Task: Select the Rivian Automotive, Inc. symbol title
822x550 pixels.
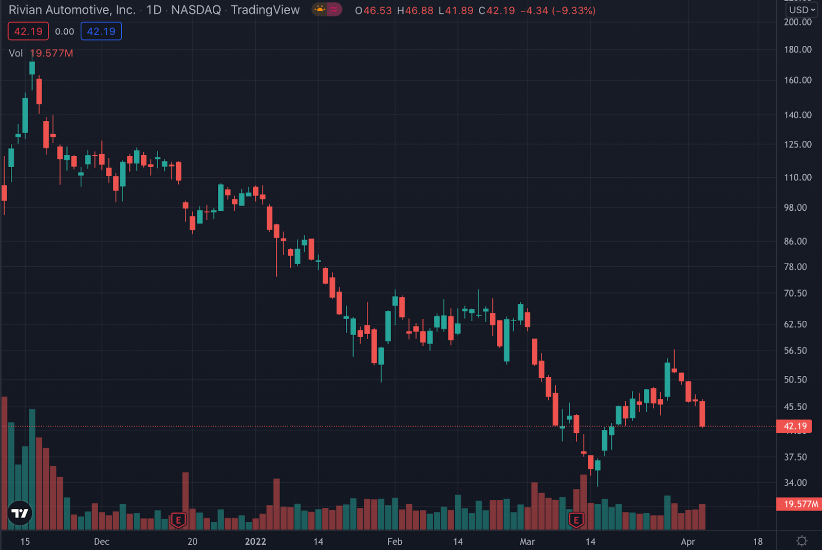Action: pos(72,10)
